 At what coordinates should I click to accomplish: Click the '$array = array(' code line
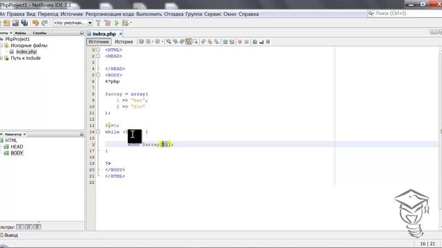click(x=126, y=94)
